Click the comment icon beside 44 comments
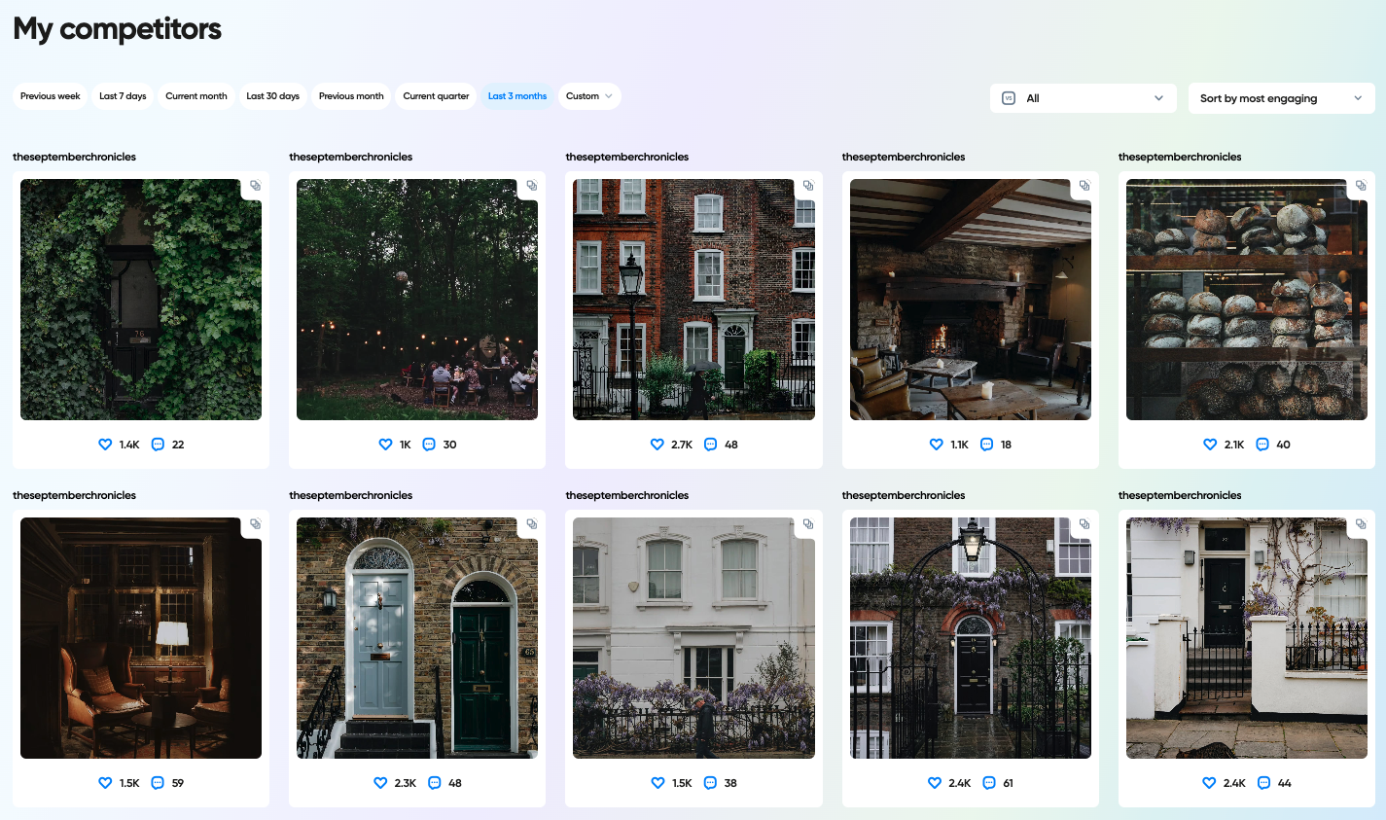 tap(1263, 783)
